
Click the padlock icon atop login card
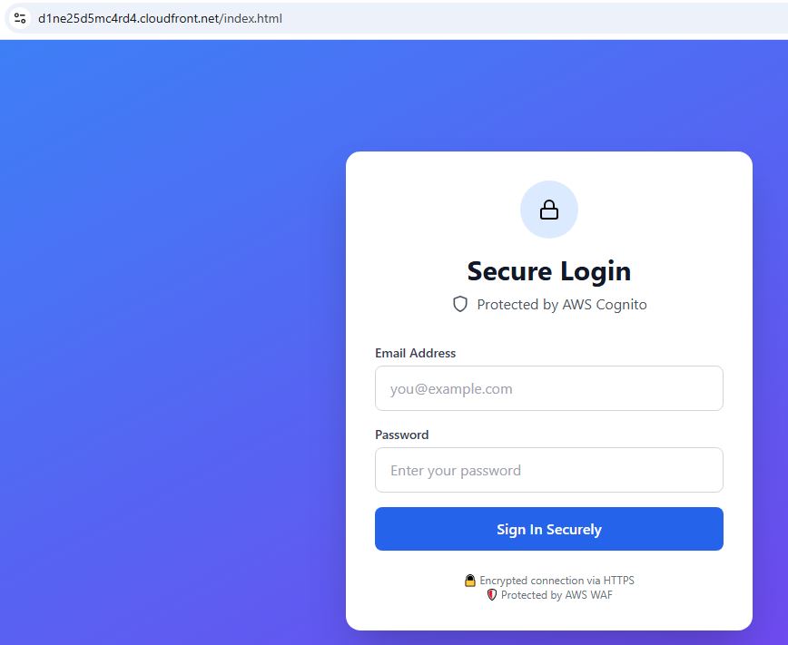click(x=549, y=210)
